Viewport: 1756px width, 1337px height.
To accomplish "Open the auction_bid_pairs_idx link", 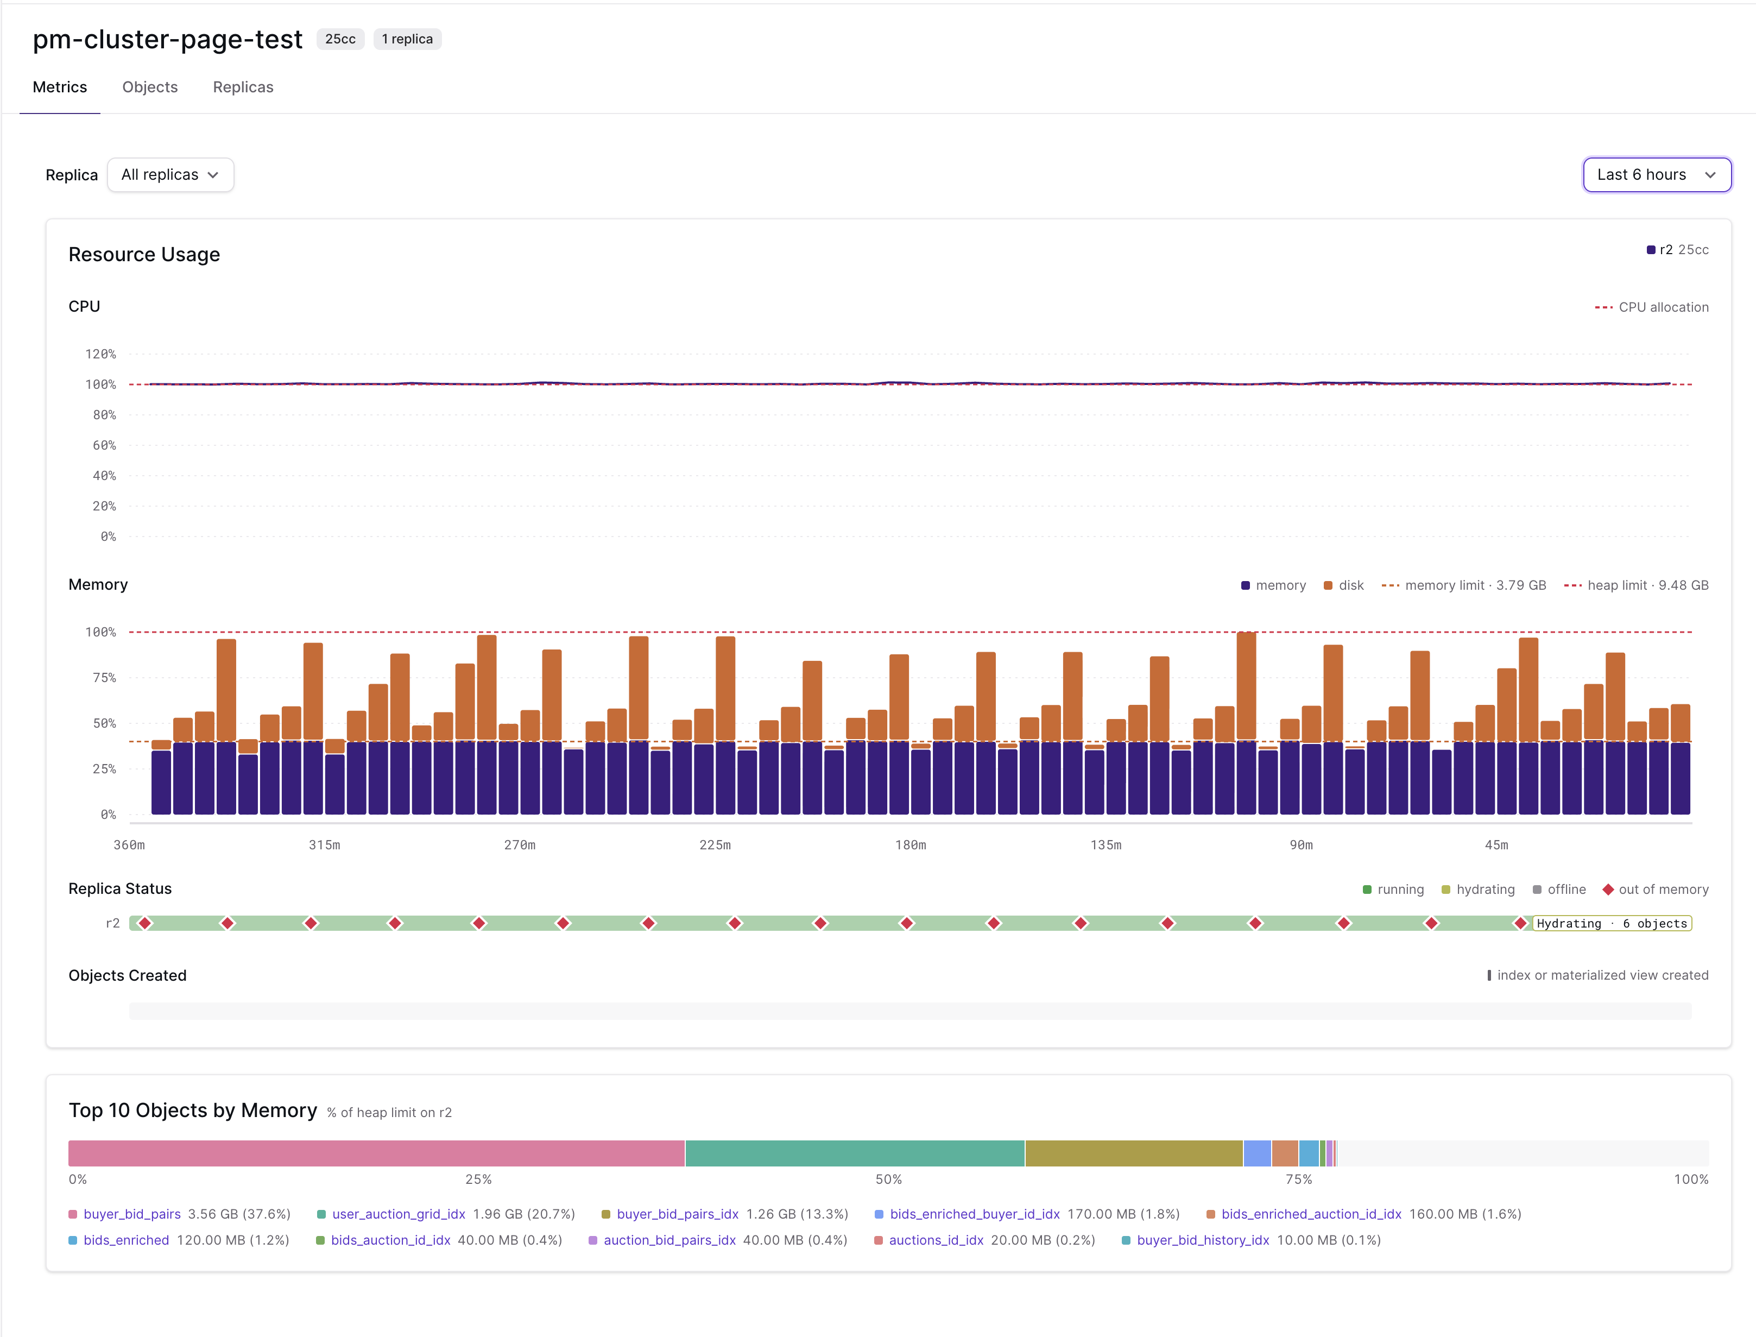I will coord(669,1240).
